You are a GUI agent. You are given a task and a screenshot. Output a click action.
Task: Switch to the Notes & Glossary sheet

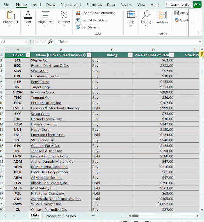tap(61, 216)
